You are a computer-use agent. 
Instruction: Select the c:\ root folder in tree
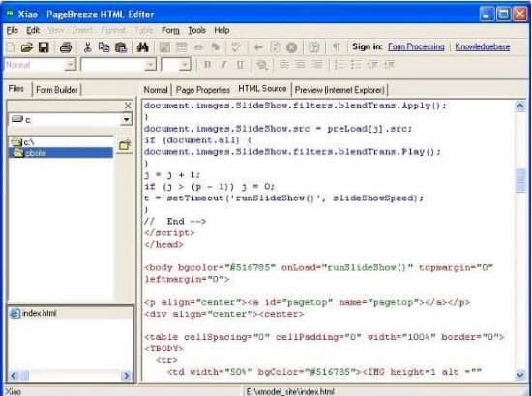point(23,142)
